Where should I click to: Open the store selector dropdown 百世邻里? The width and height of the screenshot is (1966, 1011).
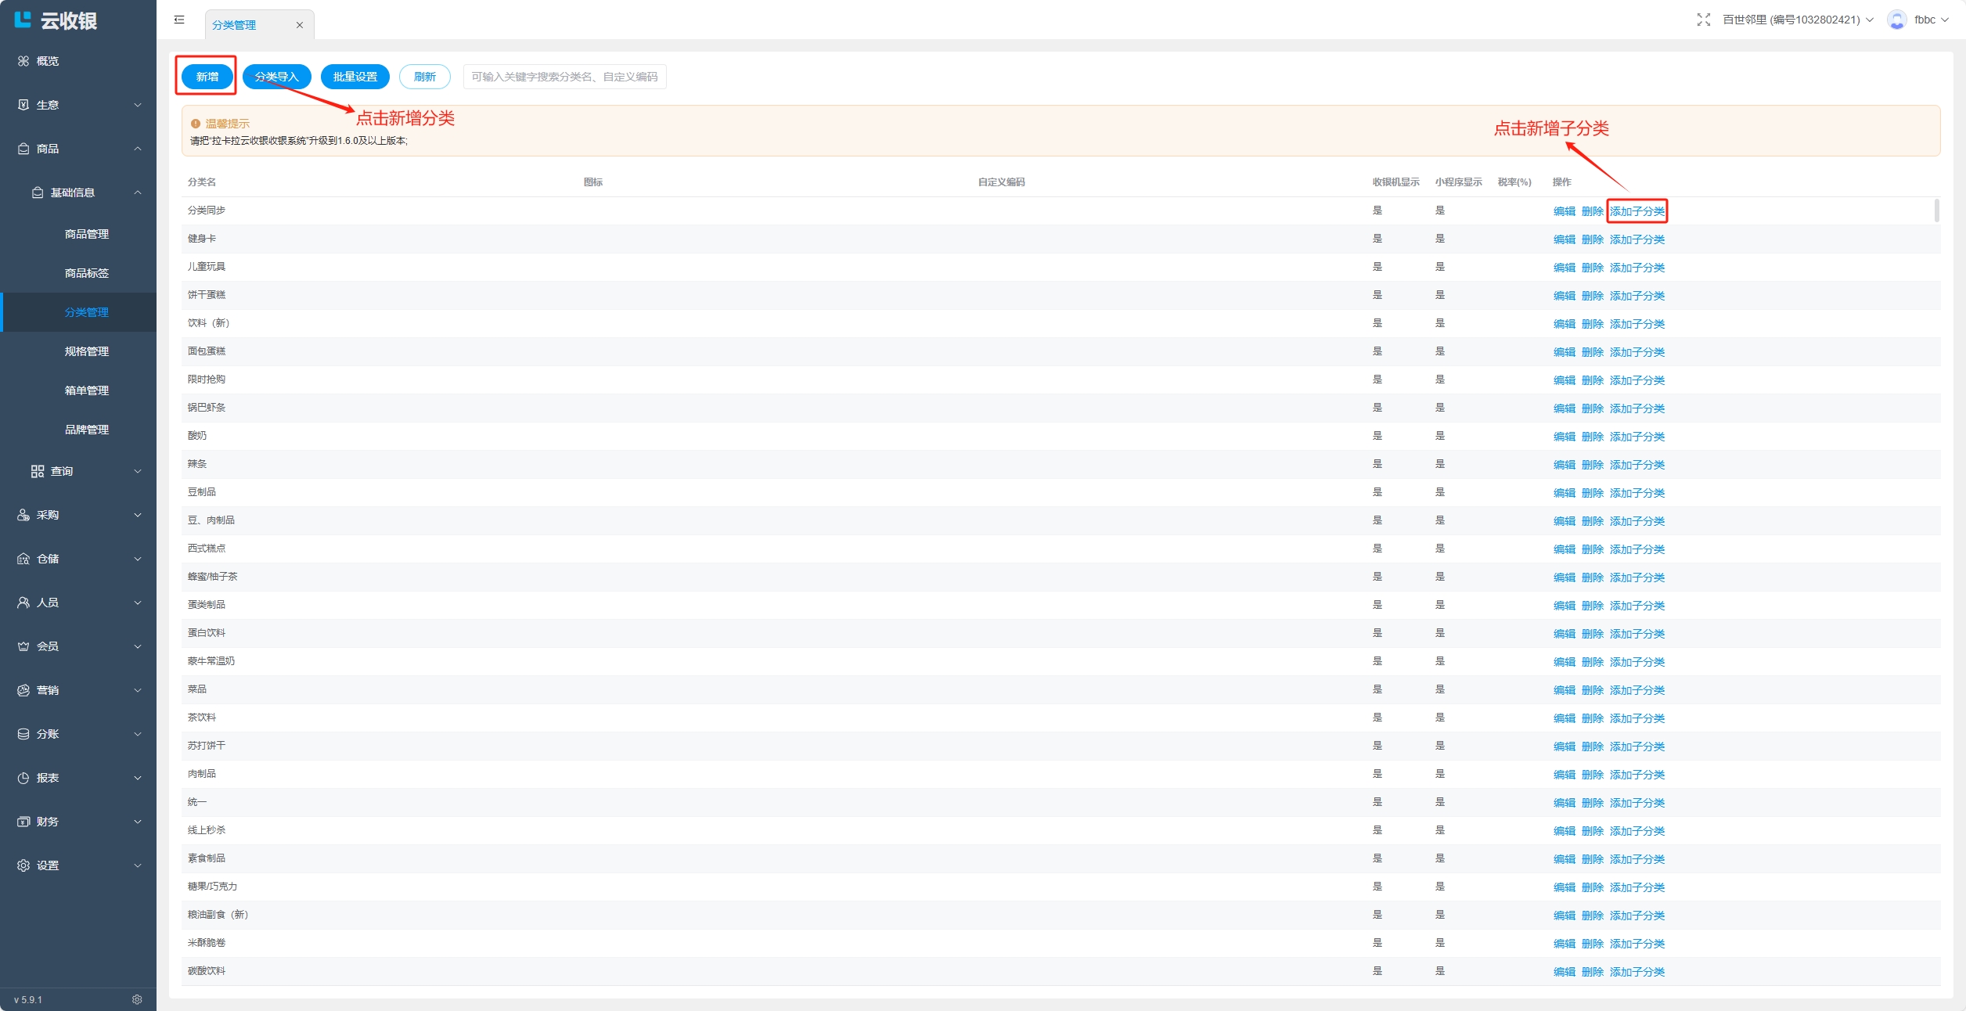1797,20
